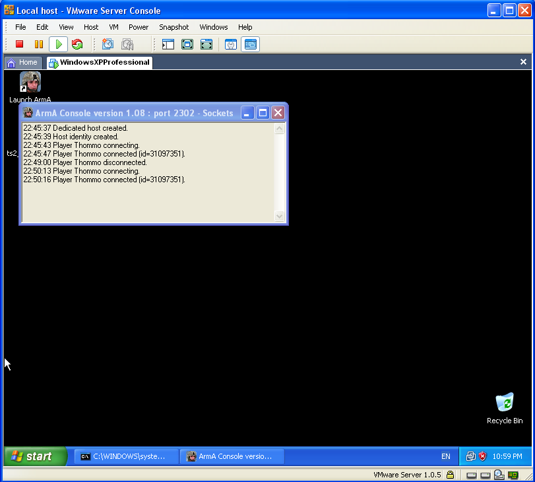535x482 pixels.
Task: Reset the virtual machine with the red-green arrows icon
Action: [x=77, y=44]
